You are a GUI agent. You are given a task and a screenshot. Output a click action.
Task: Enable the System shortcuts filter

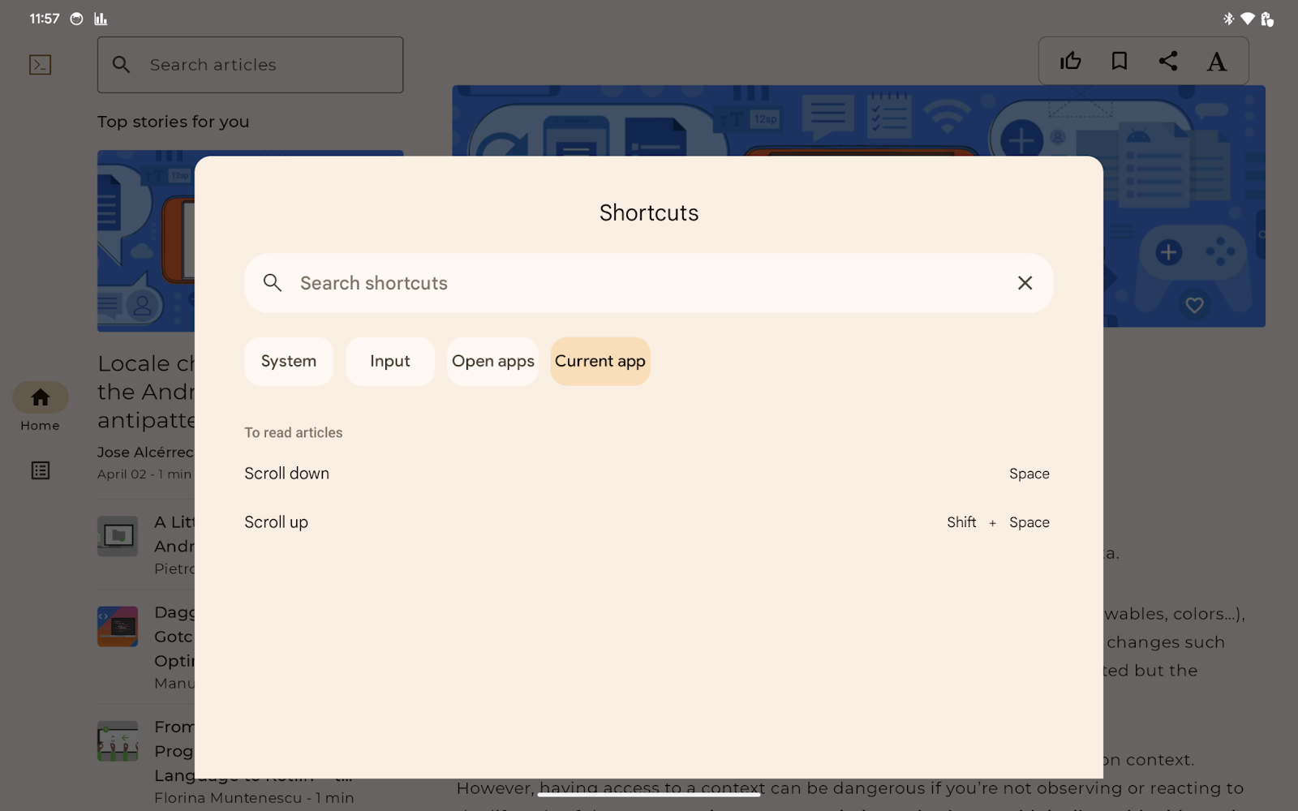(289, 361)
